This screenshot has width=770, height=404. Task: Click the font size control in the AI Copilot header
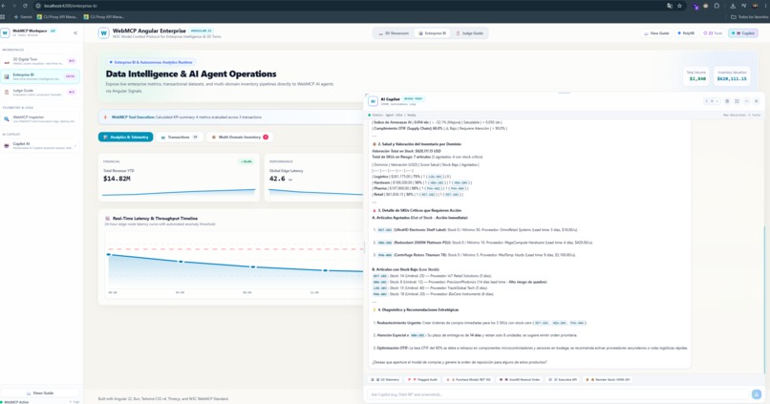(712, 101)
